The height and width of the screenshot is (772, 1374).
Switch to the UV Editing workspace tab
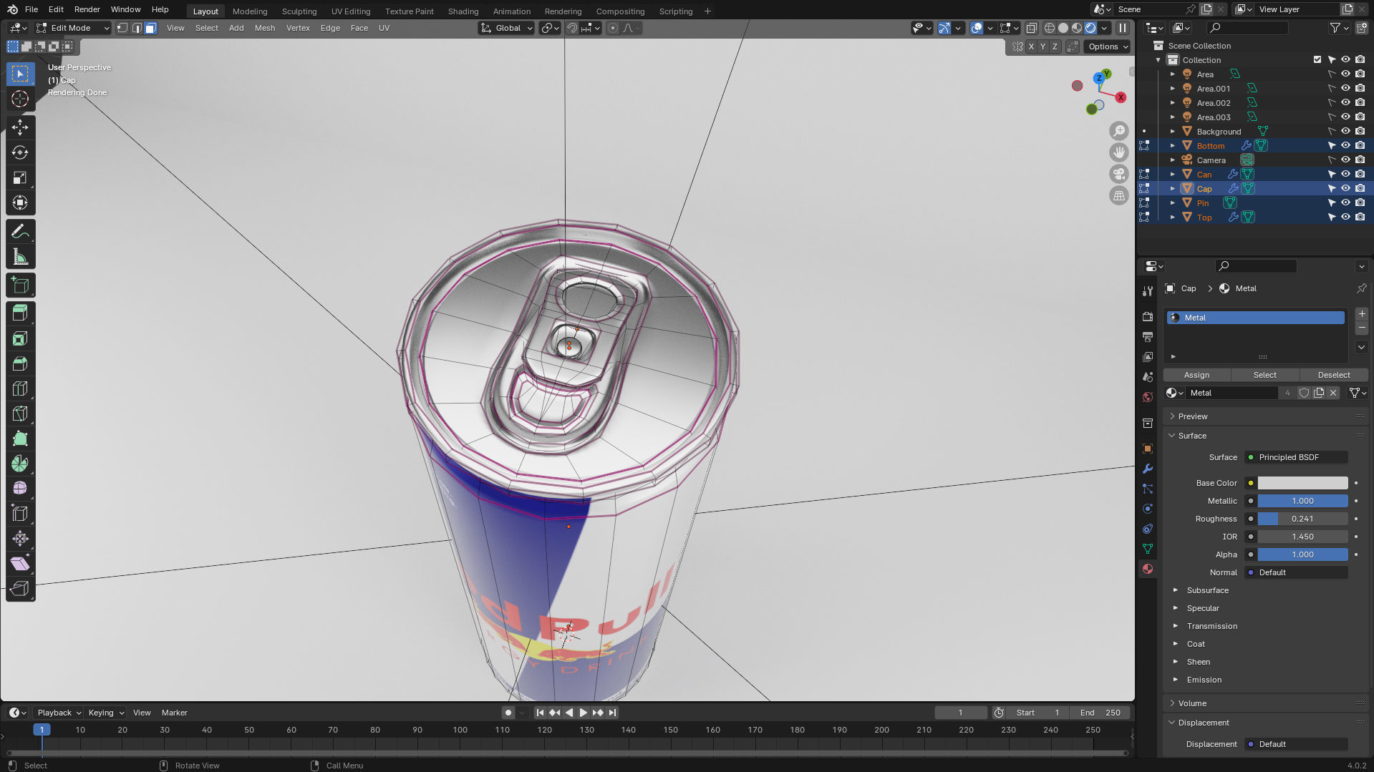pos(351,11)
